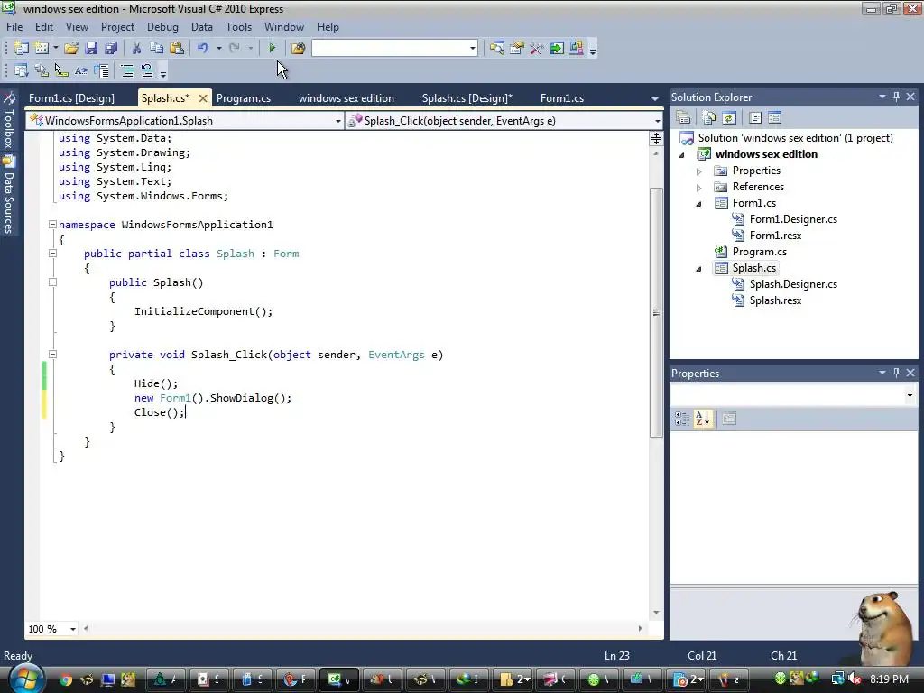
Task: Close the Splash.cs* tab
Action: pos(203,98)
